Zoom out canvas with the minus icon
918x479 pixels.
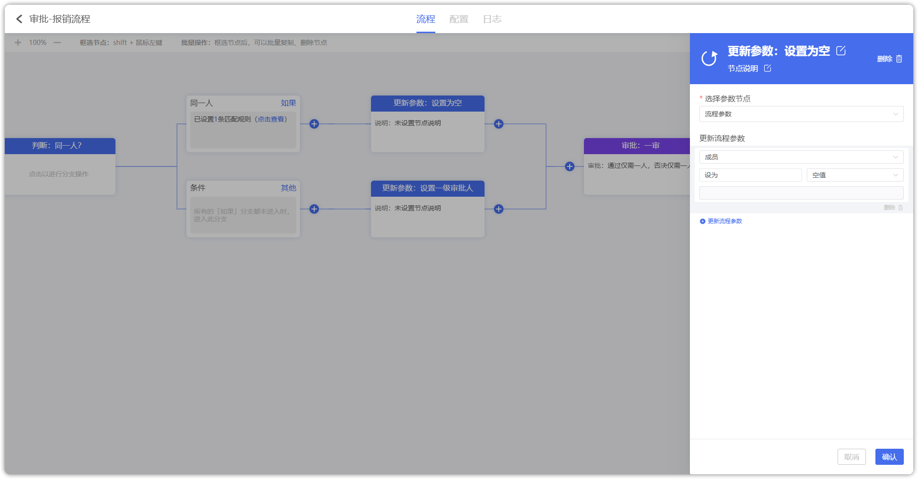tap(57, 43)
